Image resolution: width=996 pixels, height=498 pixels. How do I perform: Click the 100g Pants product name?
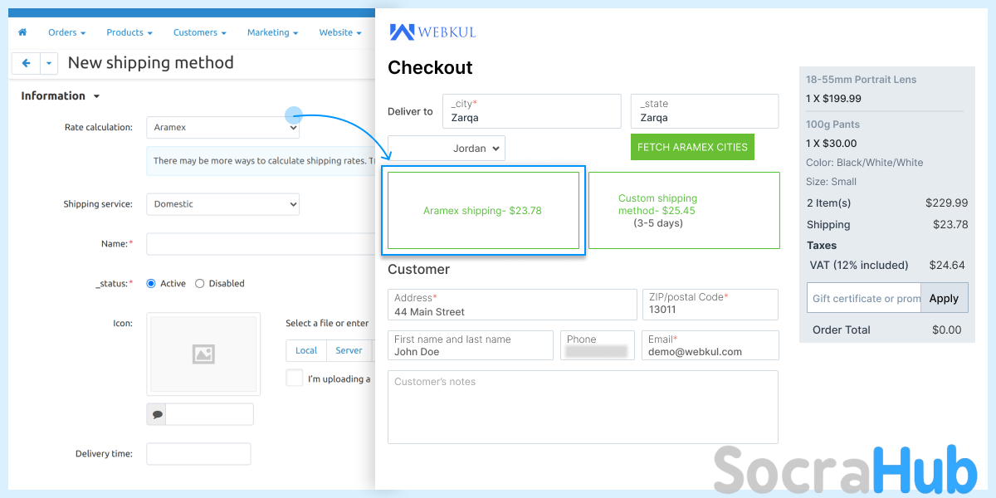(x=832, y=124)
